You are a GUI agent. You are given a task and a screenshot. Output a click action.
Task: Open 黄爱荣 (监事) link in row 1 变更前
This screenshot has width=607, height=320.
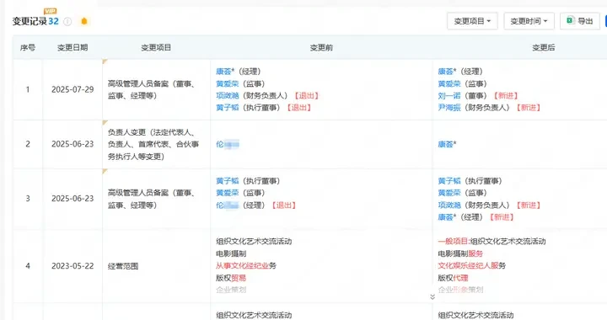tap(228, 84)
